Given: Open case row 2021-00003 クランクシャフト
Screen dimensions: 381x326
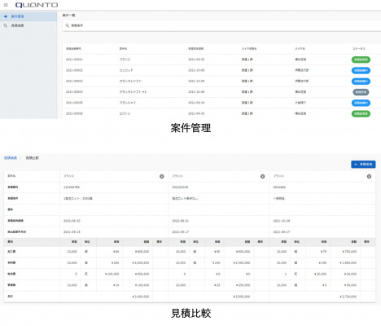Looking at the screenshot, I should pos(221,81).
